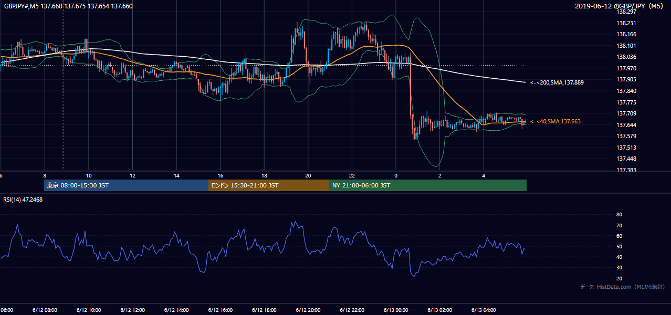The height and width of the screenshot is (315, 671).
Task: Click the 6/12 14:00 date label
Action: click(176, 310)
